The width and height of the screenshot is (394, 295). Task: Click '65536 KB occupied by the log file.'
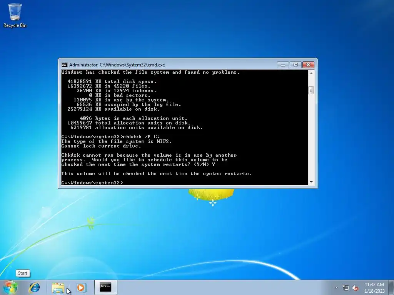click(129, 104)
